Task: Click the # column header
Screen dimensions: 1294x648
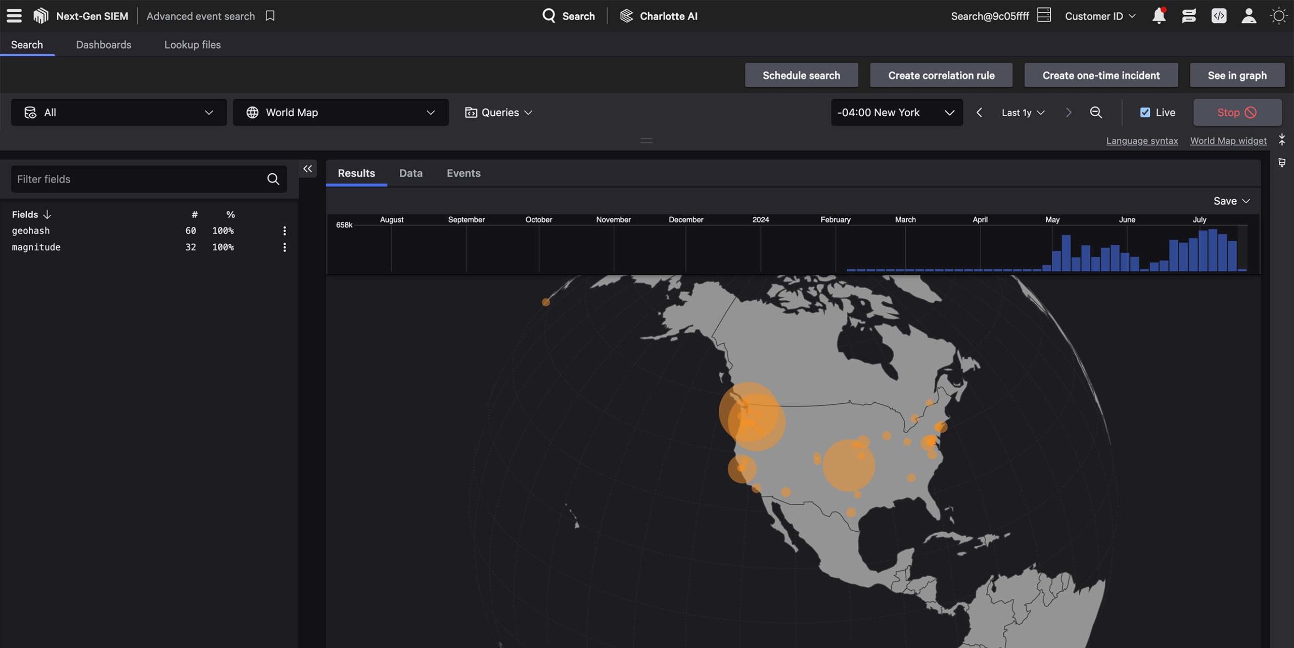Action: point(194,214)
